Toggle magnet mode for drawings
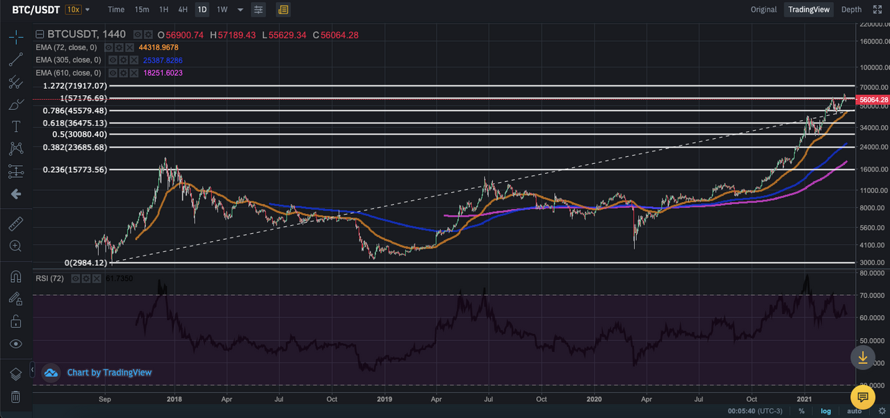 coord(16,276)
